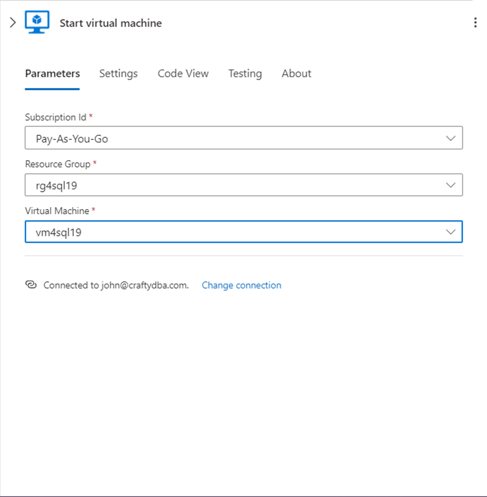The height and width of the screenshot is (497, 487).
Task: Go to the Testing tab
Action: (x=245, y=74)
